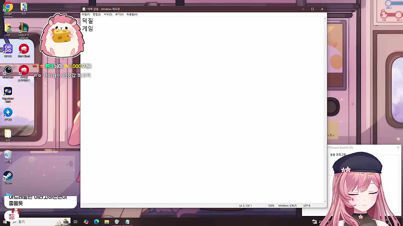Open the 편집(E) menu in Notepad

click(97, 14)
